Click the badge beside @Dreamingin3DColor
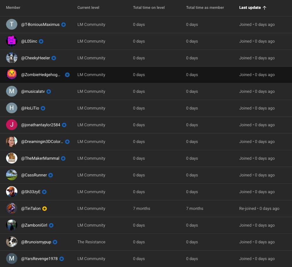The width and height of the screenshot is (292, 267). tap(67, 142)
